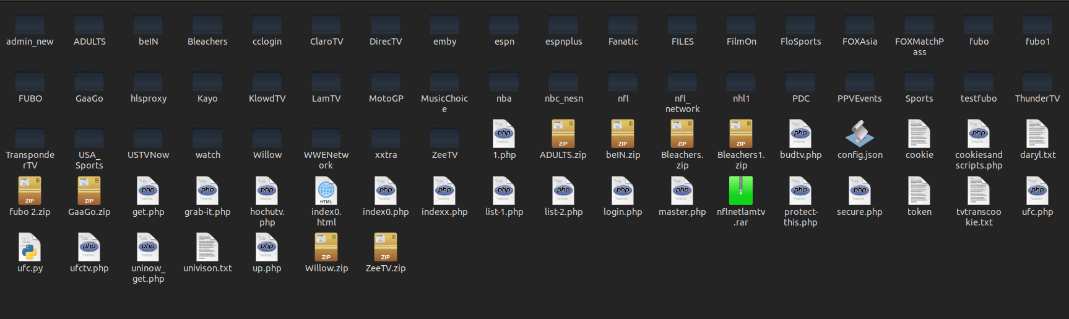
Task: Select the indexx.php file
Action: pos(444,191)
